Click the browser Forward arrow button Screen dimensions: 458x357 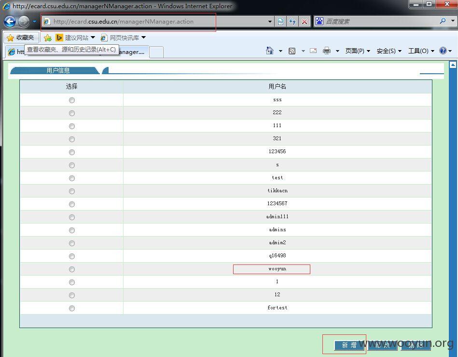(x=24, y=21)
